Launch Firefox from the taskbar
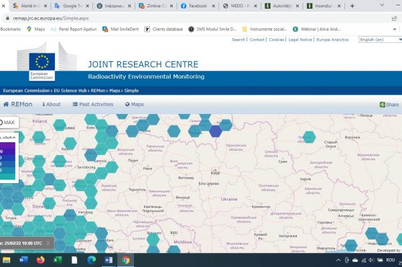Image resolution: width=402 pixels, height=267 pixels. click(40, 260)
